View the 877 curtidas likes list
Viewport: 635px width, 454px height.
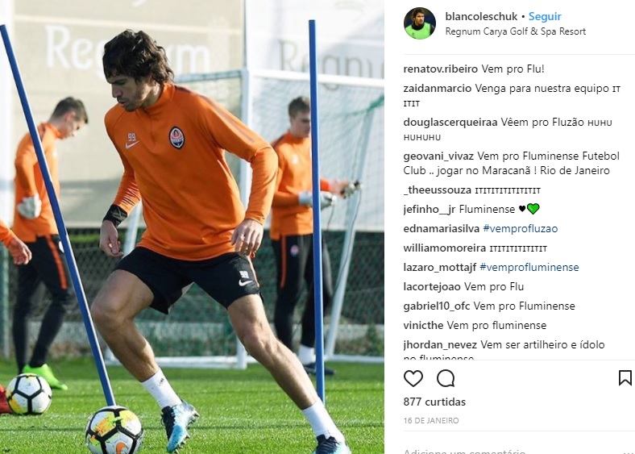click(x=434, y=402)
